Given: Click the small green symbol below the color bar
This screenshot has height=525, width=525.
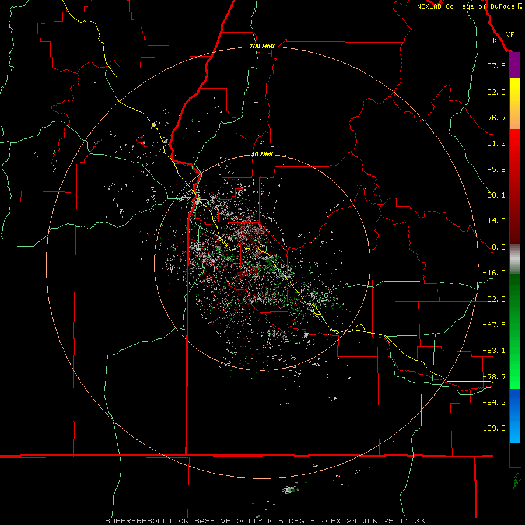Looking at the screenshot, I should pos(517,481).
